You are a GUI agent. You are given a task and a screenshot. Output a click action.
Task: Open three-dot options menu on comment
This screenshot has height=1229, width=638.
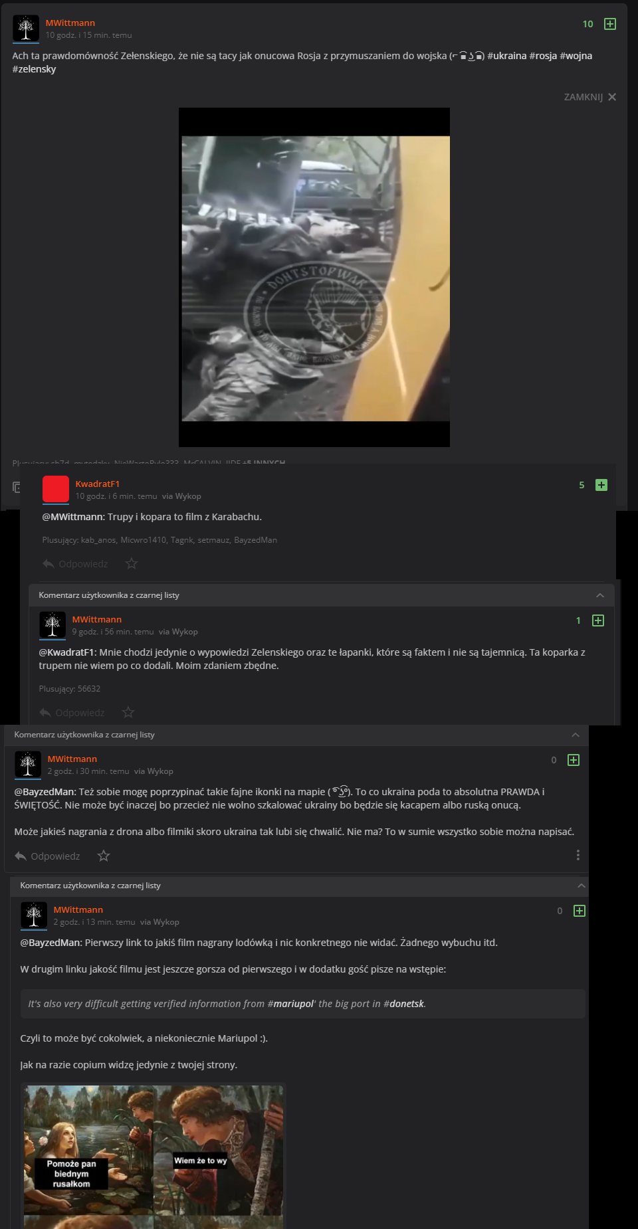tap(578, 855)
